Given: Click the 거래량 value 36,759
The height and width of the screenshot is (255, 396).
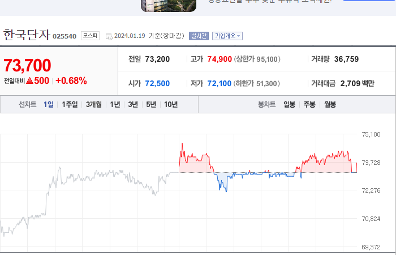Looking at the screenshot, I should [x=346, y=59].
